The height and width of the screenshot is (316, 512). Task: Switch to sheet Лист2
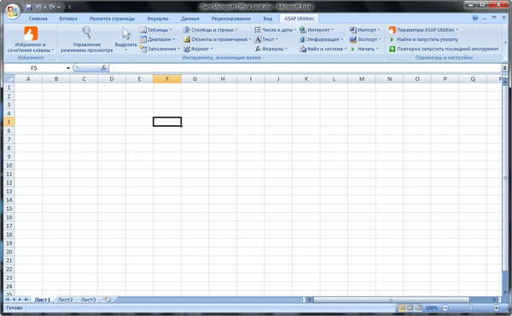tap(66, 300)
